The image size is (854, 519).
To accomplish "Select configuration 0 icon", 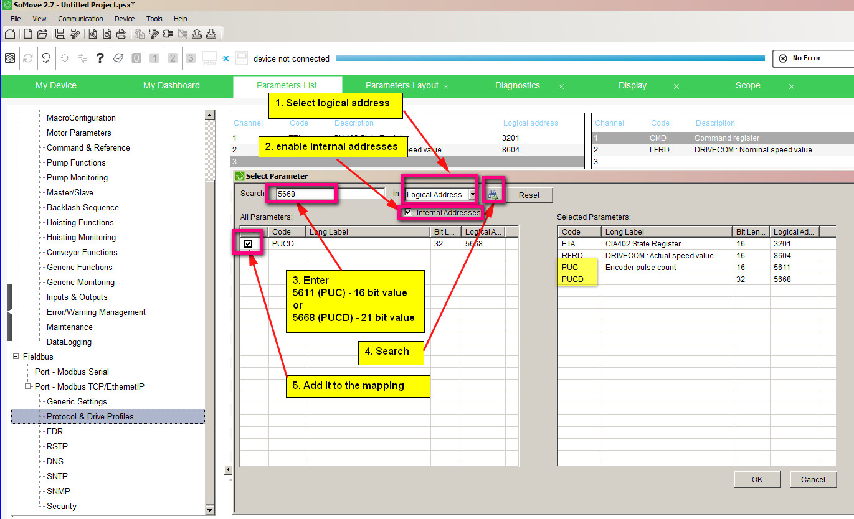I will [x=136, y=58].
